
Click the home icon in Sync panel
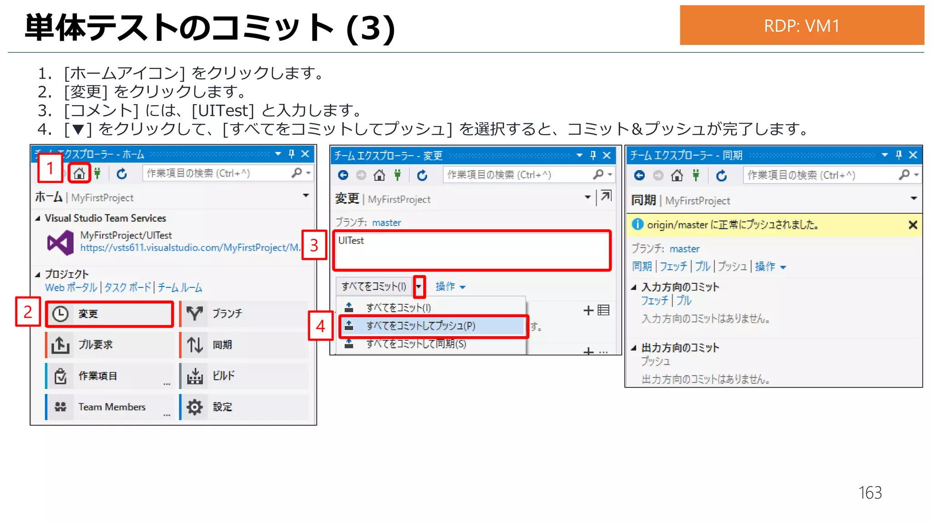click(677, 176)
